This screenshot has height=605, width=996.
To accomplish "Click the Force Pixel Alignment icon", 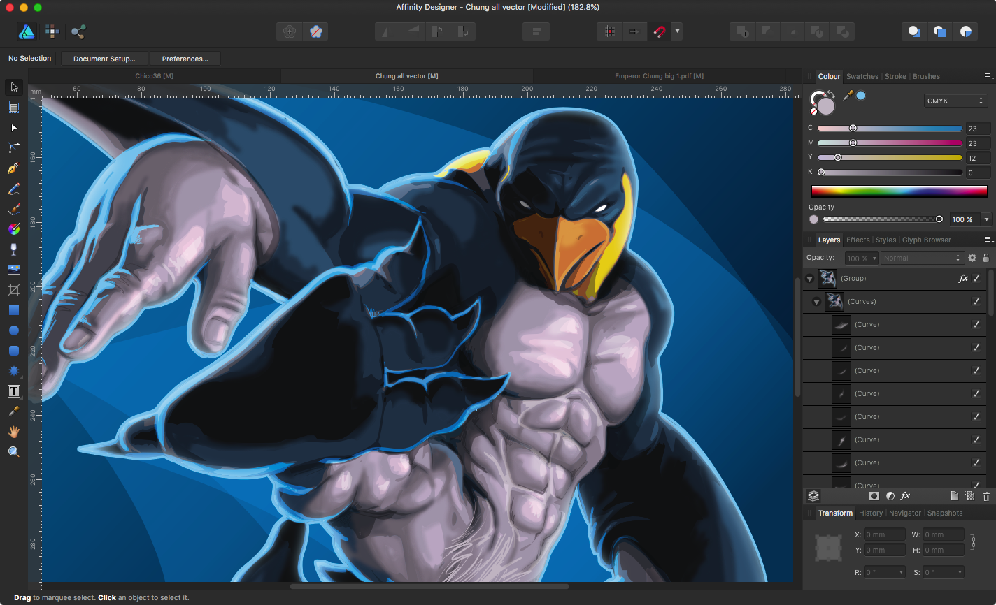I will click(x=609, y=31).
